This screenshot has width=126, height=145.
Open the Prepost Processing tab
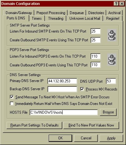point(51,13)
